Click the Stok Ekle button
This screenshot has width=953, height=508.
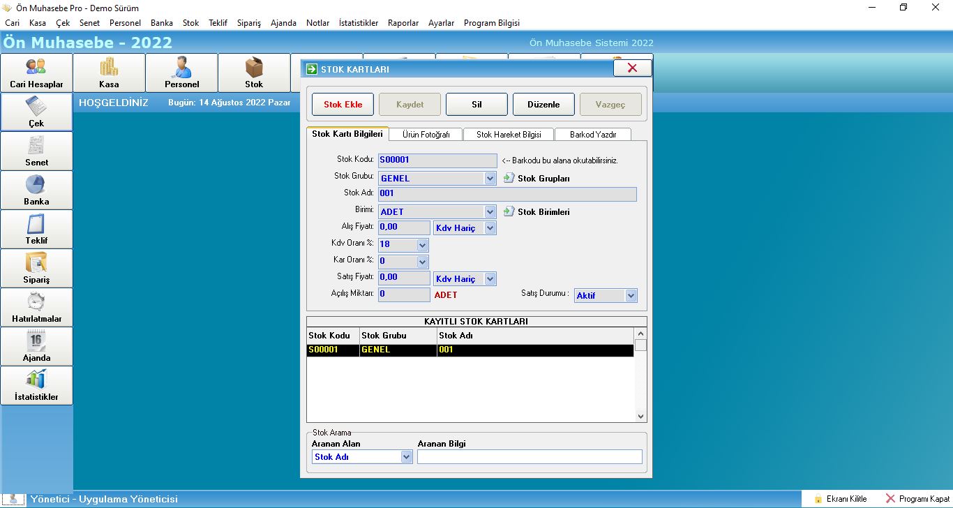point(343,105)
